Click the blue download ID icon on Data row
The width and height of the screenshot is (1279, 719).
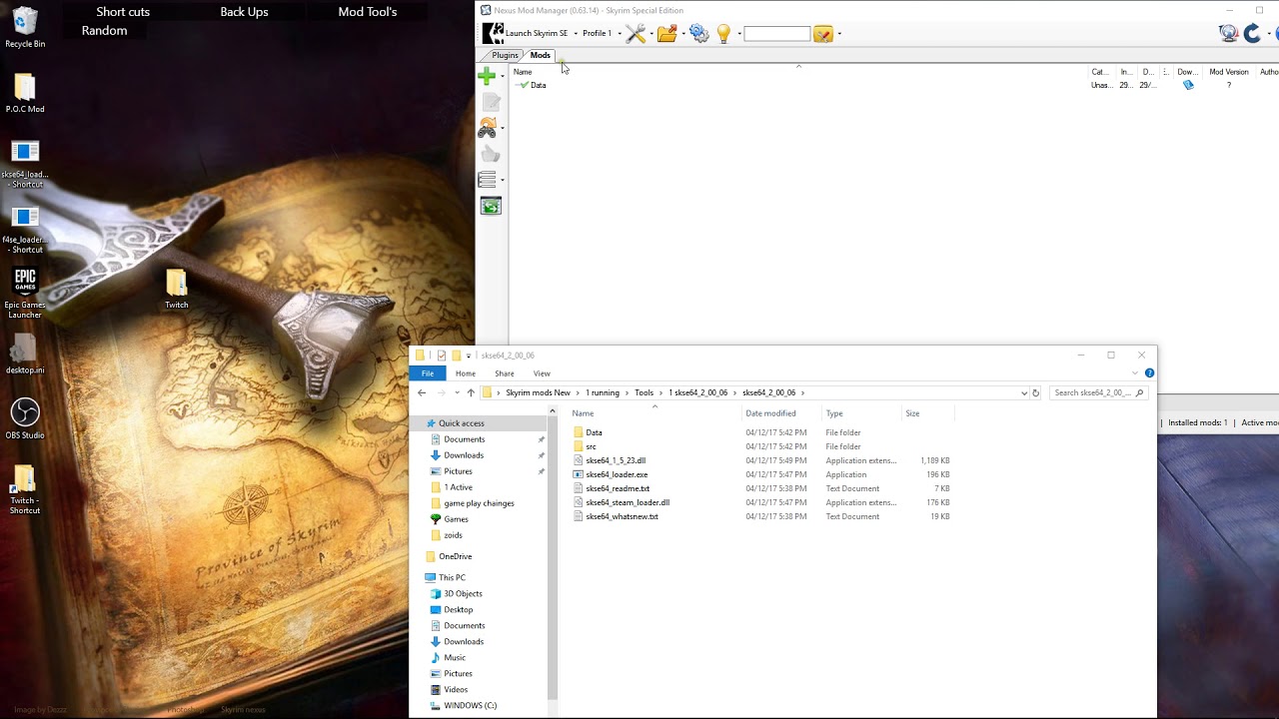tap(1188, 85)
